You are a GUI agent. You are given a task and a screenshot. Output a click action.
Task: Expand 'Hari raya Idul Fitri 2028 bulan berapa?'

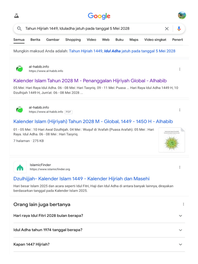coord(180,216)
